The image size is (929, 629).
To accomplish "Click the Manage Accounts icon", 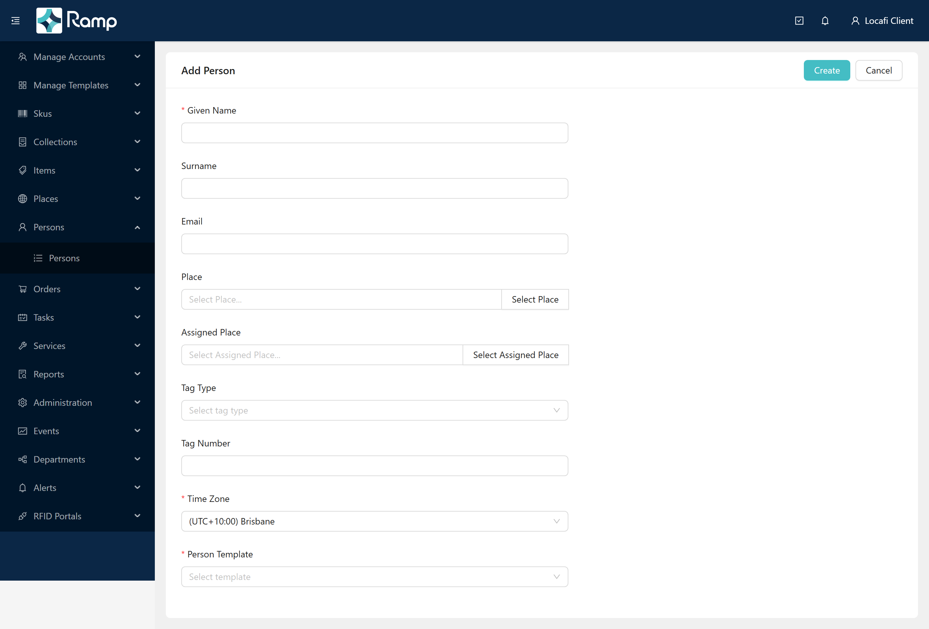I will click(x=22, y=57).
